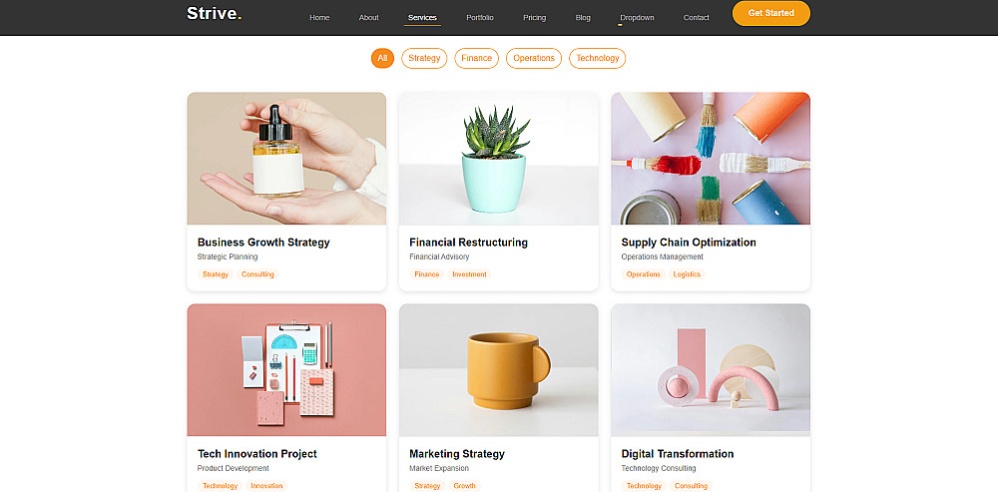Select Portfolio in the navbar
The image size is (998, 492).
click(480, 18)
